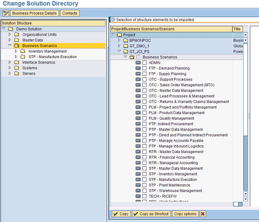The width and height of the screenshot is (259, 222).
Task: Click the folder icon for GT_DMO_1
Action: (126, 46)
